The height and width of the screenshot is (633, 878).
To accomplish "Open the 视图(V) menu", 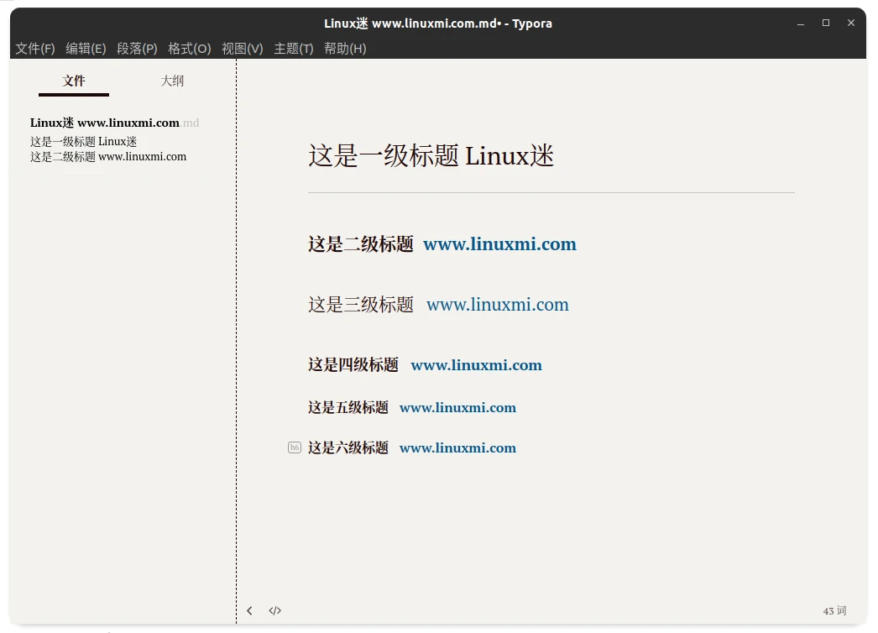I will [241, 49].
